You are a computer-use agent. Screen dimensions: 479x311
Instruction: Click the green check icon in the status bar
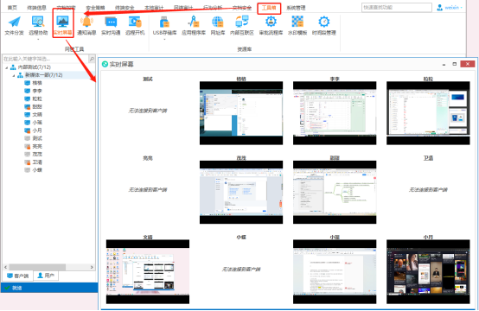click(7, 288)
